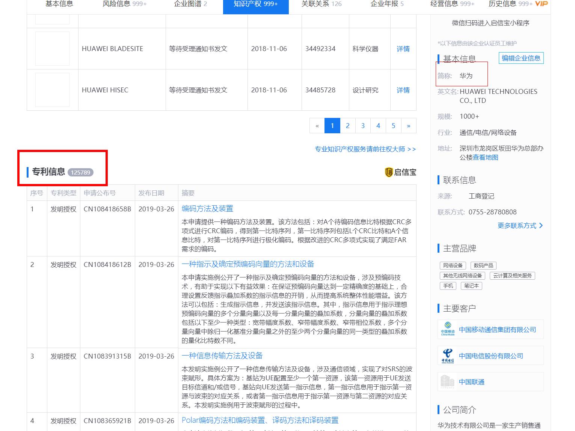Click HUAWEI BLADESITE trademark thumbnail
Image resolution: width=575 pixels, height=431 pixels.
(x=52, y=49)
